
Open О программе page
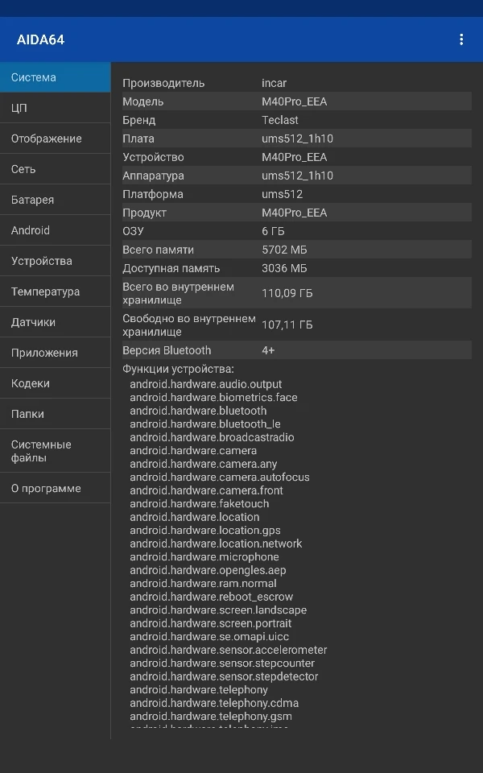[x=55, y=488]
